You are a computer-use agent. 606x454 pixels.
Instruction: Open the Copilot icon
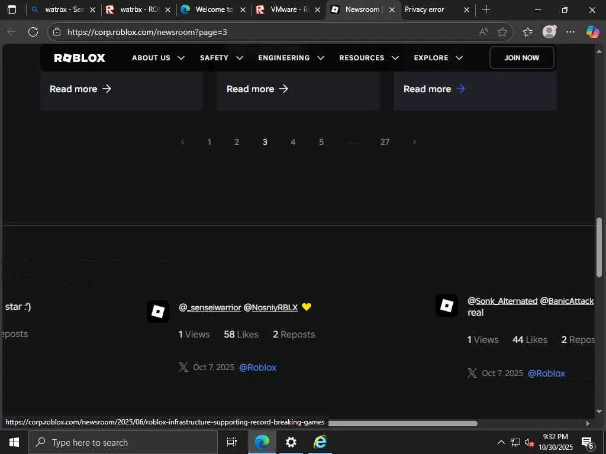point(592,32)
